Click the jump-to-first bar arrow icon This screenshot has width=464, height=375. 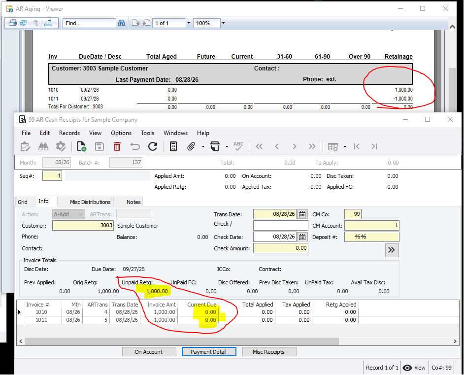pos(357,146)
